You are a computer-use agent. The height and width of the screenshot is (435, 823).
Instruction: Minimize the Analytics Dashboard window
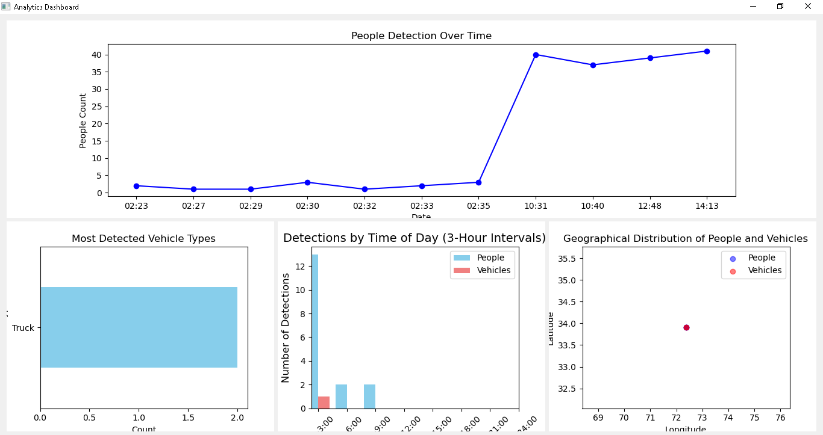753,7
